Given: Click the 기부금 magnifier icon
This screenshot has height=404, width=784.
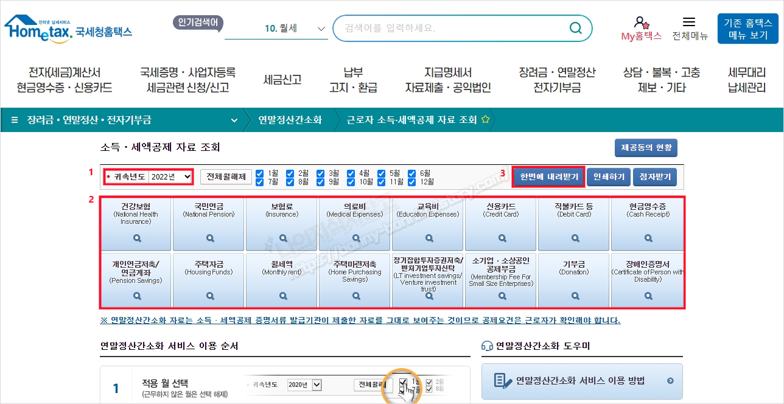Looking at the screenshot, I should [x=575, y=296].
